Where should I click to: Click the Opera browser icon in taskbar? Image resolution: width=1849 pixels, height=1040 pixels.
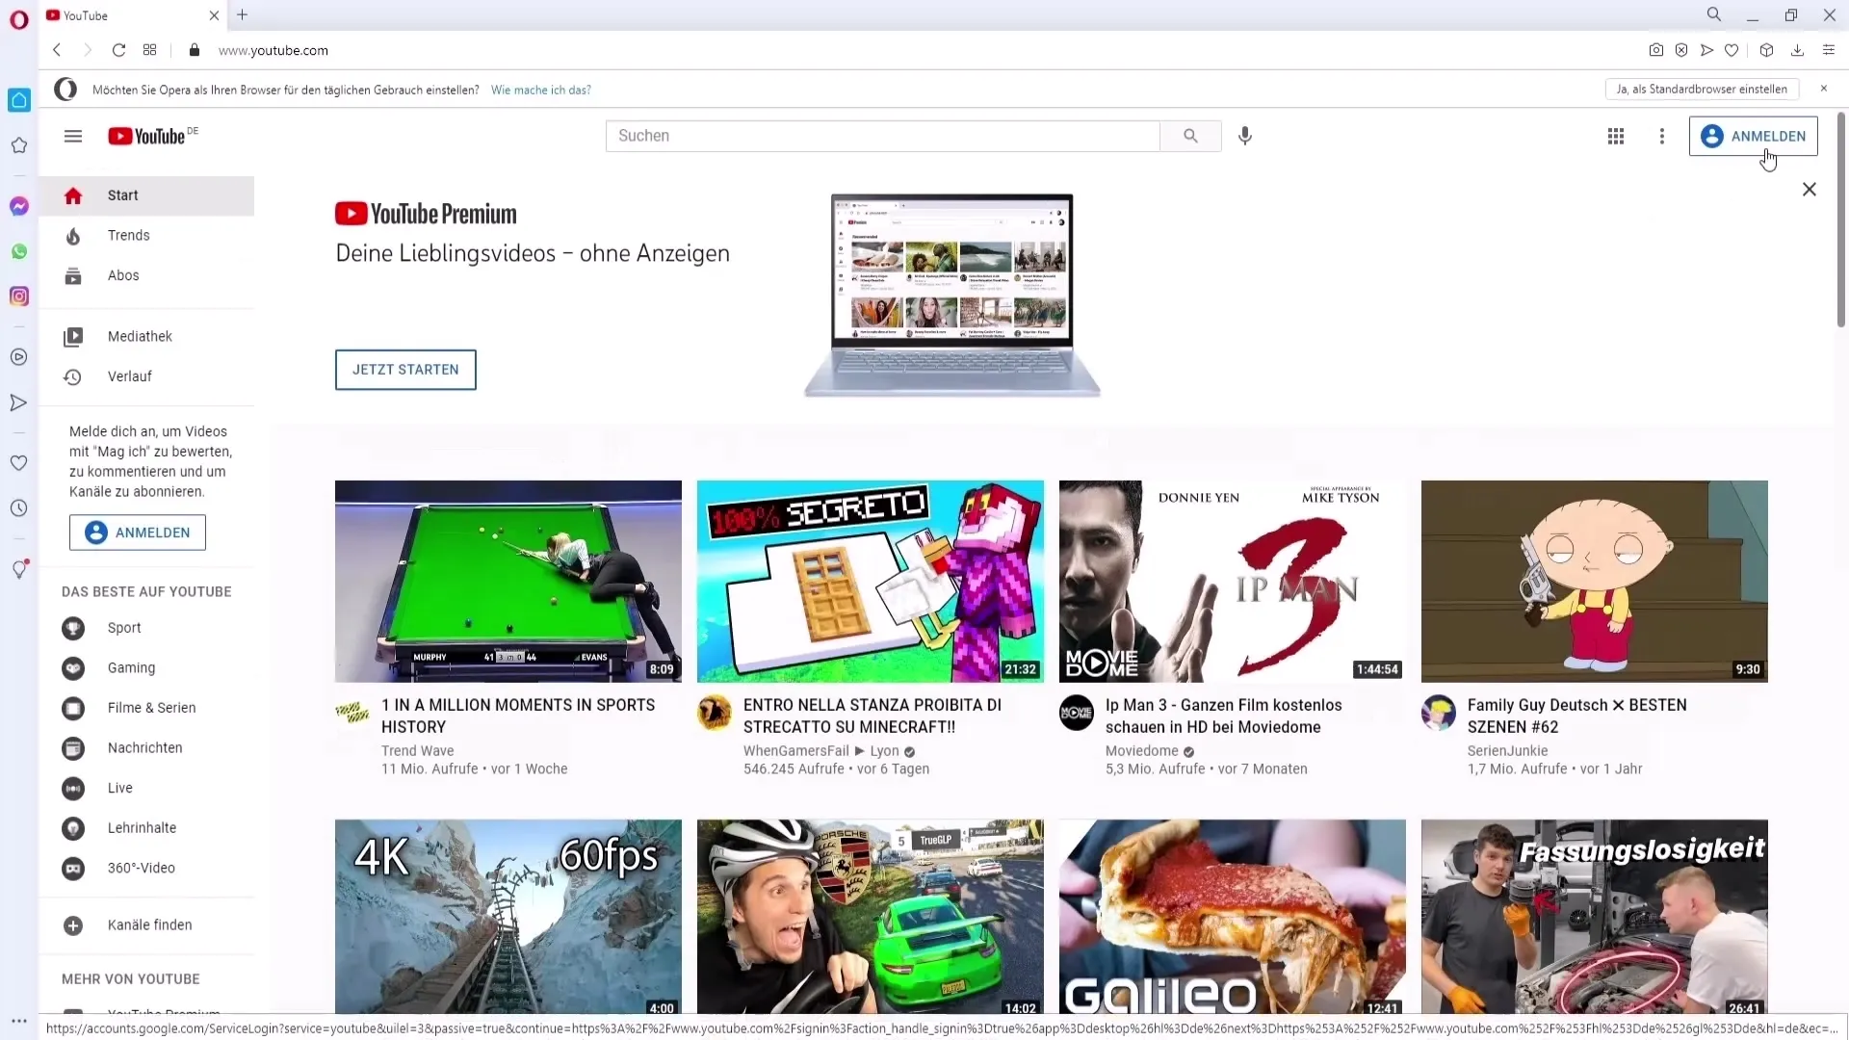coord(17,16)
